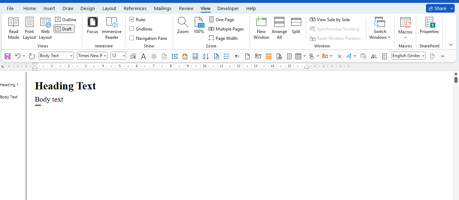
Task: Click the print preview icon in quick toolbar
Action: [x=279, y=56]
